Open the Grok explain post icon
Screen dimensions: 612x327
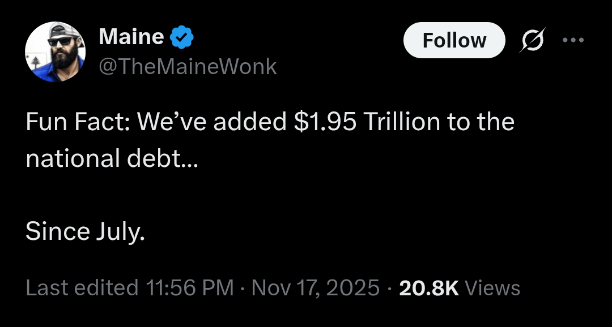tap(532, 41)
